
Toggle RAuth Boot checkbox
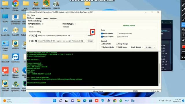click(118, 37)
